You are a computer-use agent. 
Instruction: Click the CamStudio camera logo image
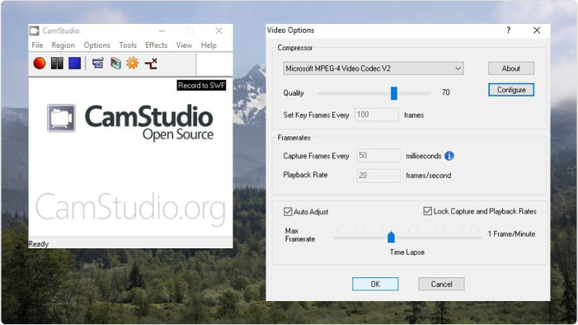61,118
